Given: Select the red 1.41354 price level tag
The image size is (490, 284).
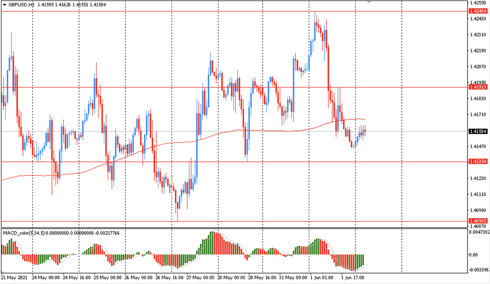Looking at the screenshot, I should (x=478, y=162).
